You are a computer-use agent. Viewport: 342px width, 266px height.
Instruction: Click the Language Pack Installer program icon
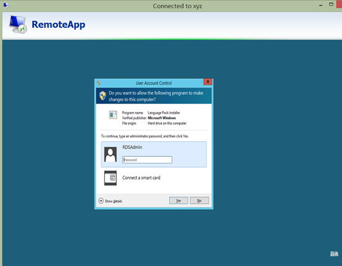pos(113,115)
